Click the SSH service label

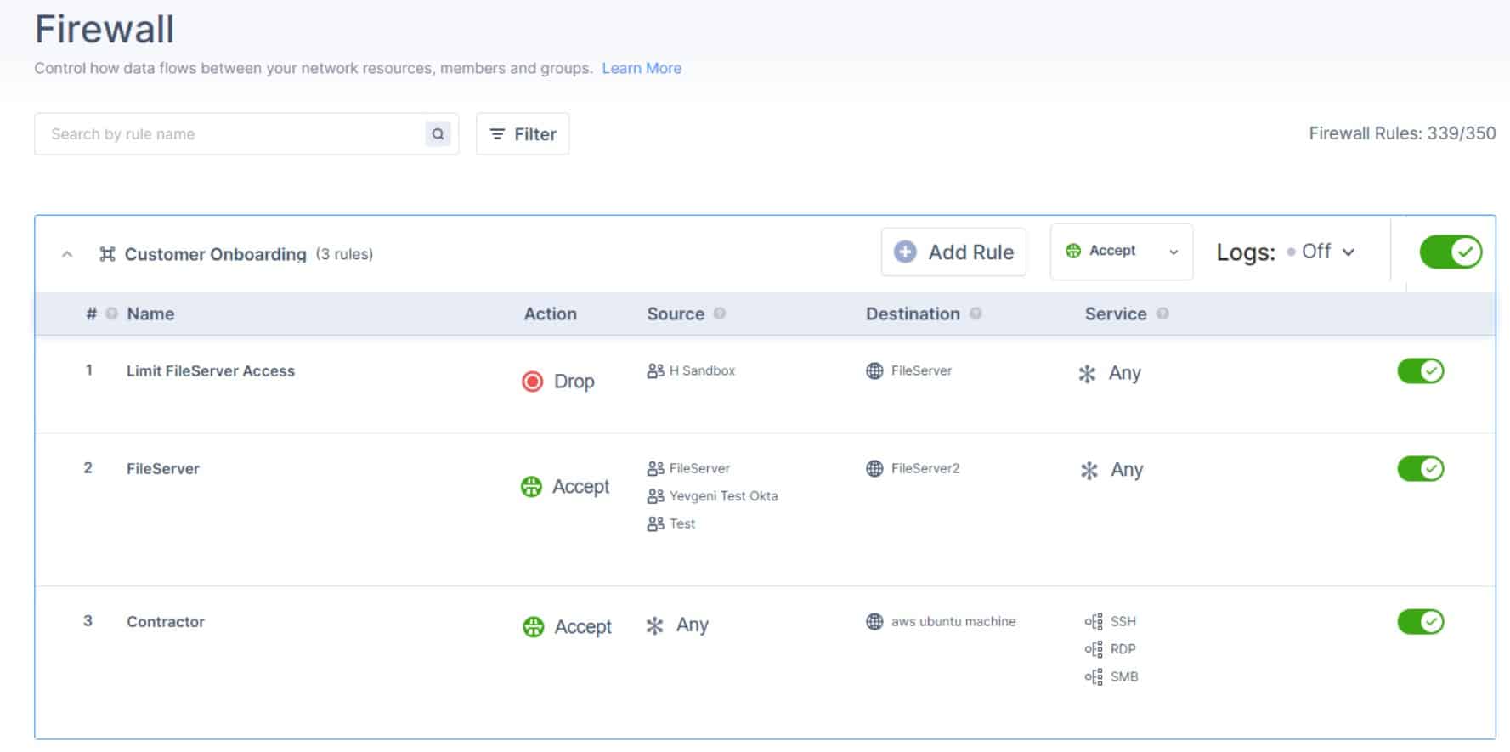[x=1123, y=621]
